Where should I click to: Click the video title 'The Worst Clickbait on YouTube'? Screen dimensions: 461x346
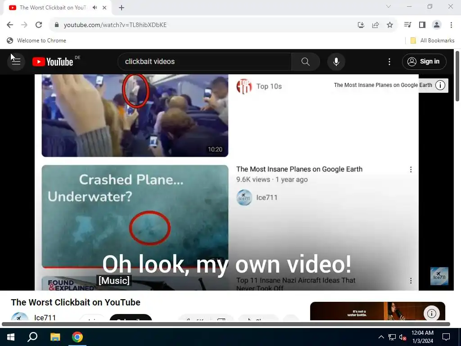click(76, 302)
